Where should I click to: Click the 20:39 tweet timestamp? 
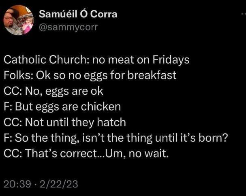pos(17,184)
